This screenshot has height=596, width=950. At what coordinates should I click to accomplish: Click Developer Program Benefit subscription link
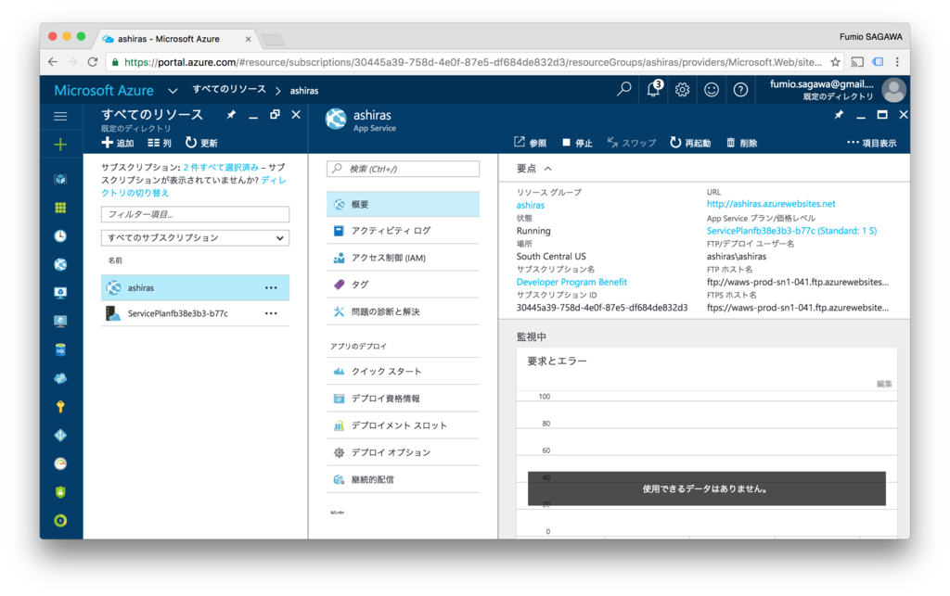pyautogui.click(x=571, y=282)
